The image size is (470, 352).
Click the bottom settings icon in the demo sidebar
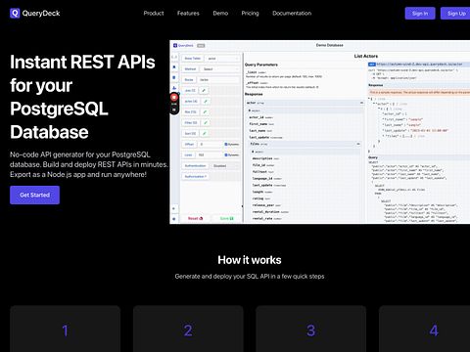tap(174, 219)
